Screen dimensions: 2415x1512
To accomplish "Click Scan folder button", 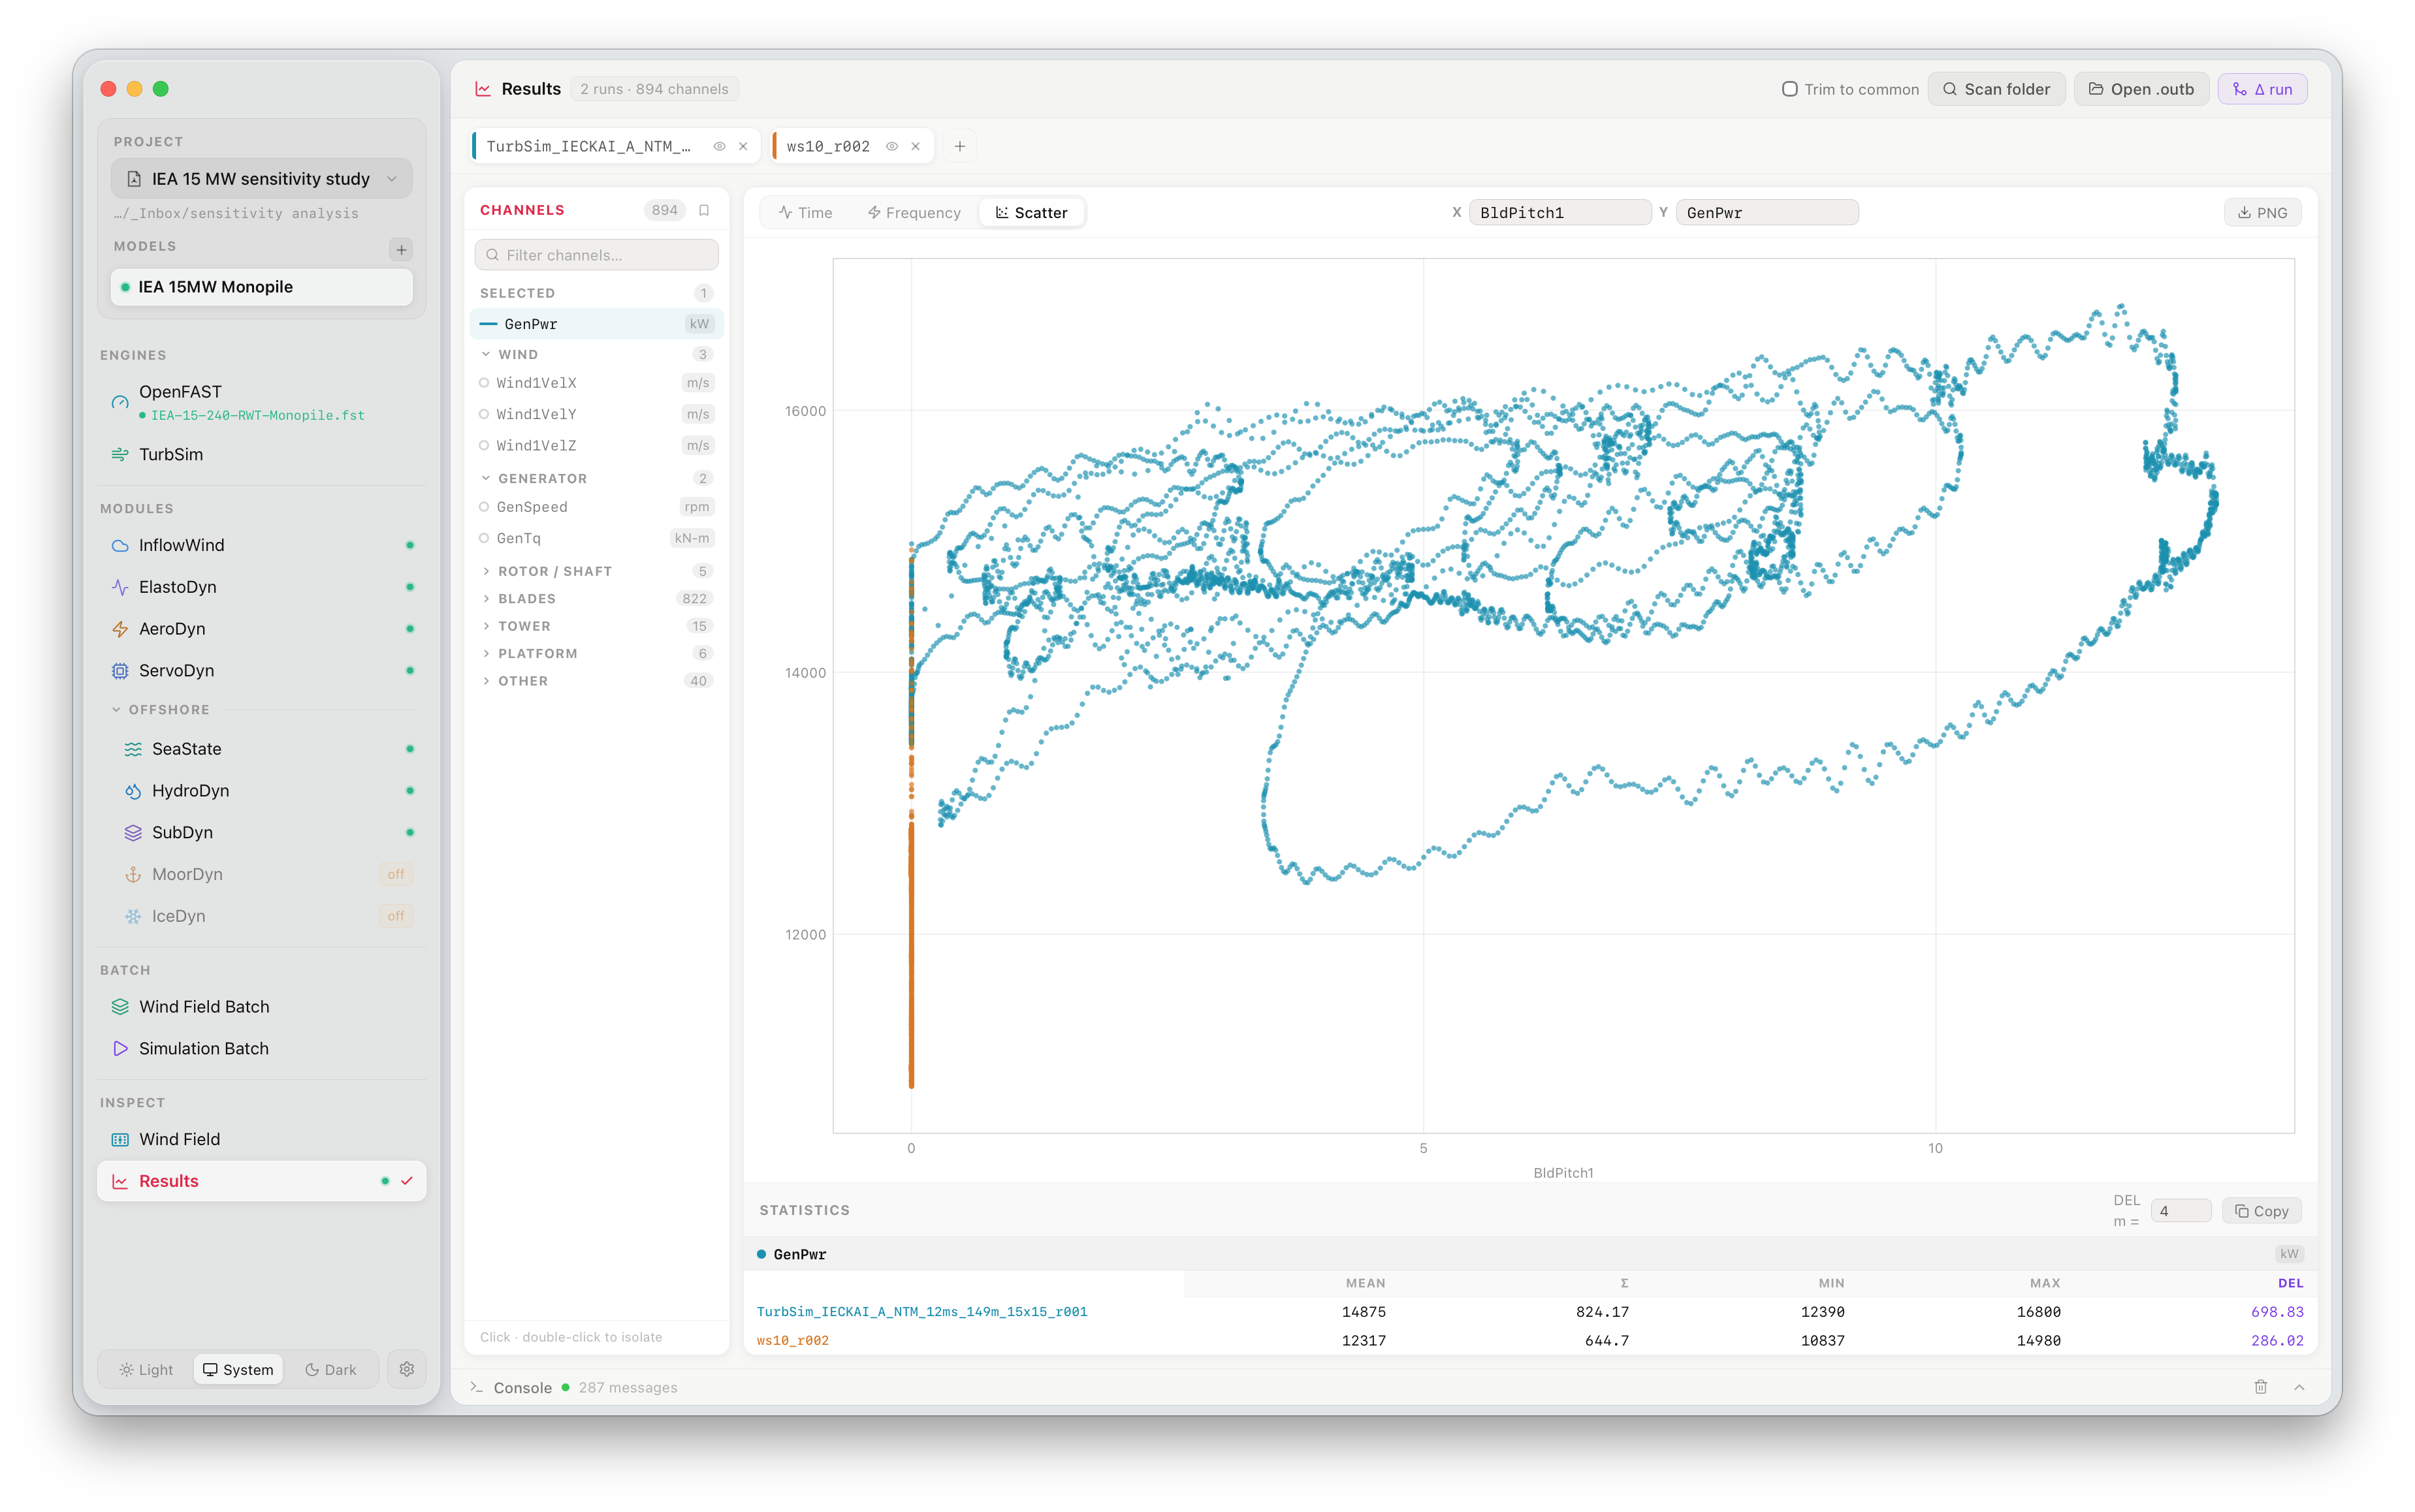I will point(1996,89).
